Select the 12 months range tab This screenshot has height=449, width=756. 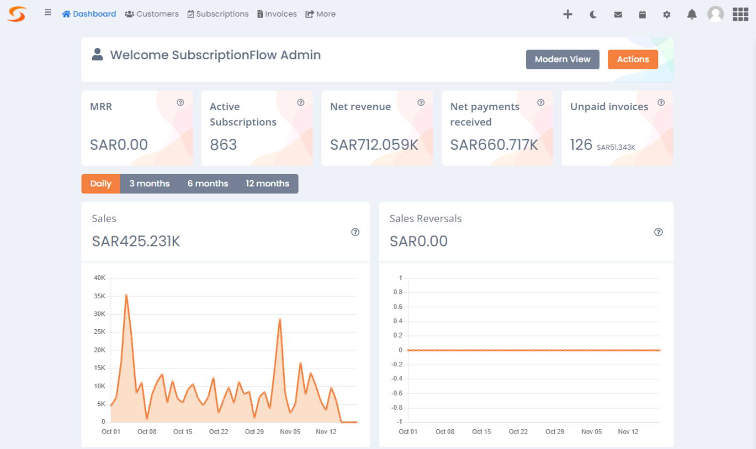(x=268, y=184)
